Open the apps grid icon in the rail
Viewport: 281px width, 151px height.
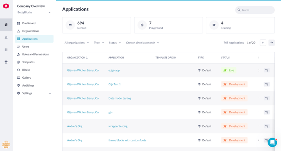6,49
